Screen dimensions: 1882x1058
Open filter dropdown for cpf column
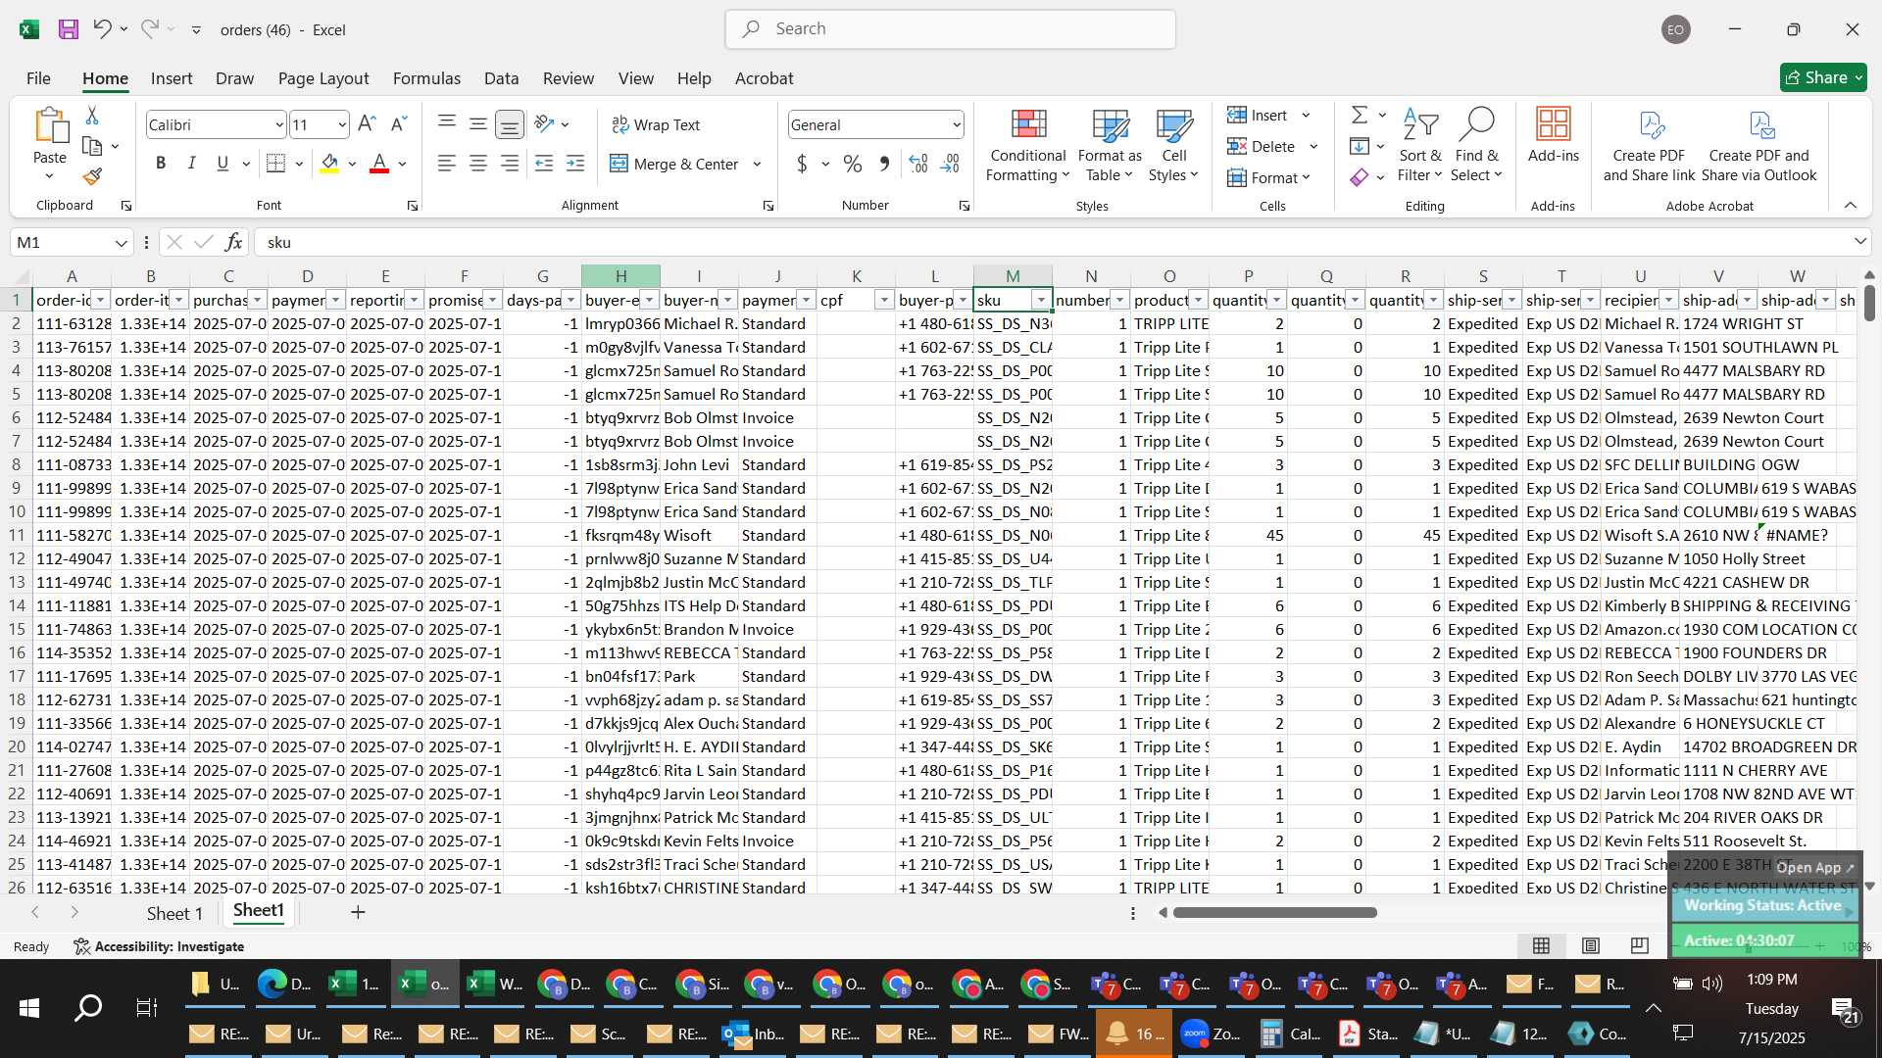pos(884,300)
